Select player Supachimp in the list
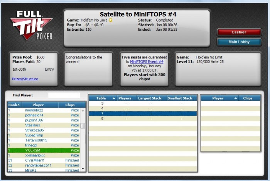This screenshot has width=270, height=181. point(44,135)
